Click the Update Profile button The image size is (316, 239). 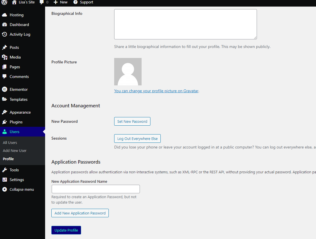66,230
